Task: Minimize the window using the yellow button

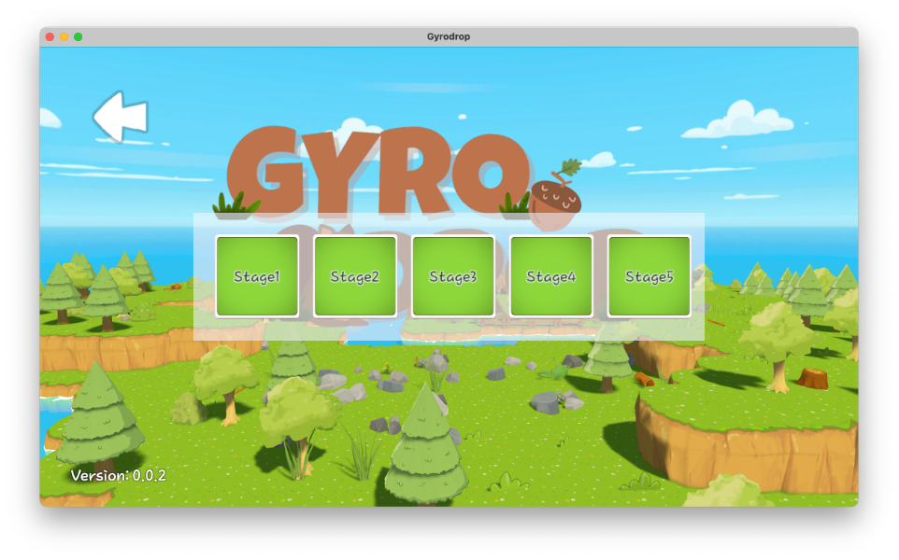Action: [64, 36]
